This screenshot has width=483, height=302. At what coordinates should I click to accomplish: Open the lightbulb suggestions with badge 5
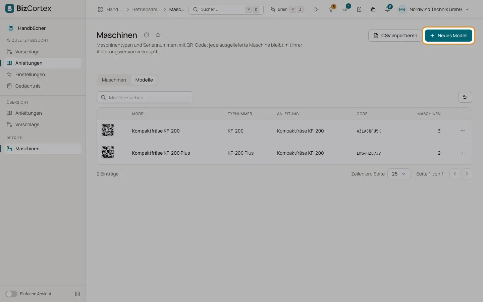331,9
